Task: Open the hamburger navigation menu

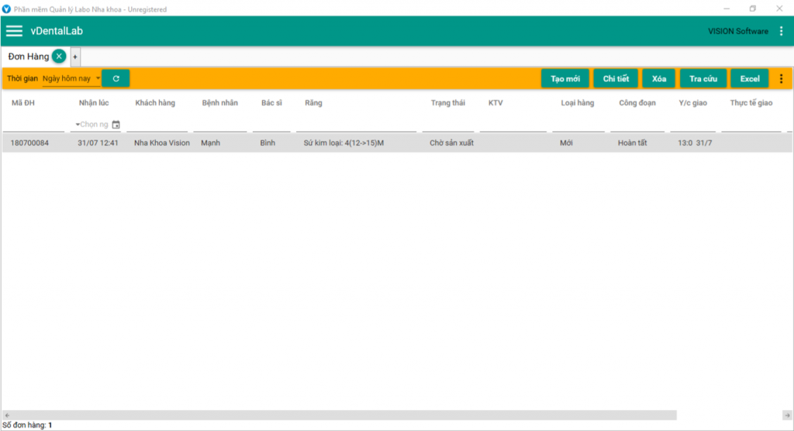Action: point(14,31)
